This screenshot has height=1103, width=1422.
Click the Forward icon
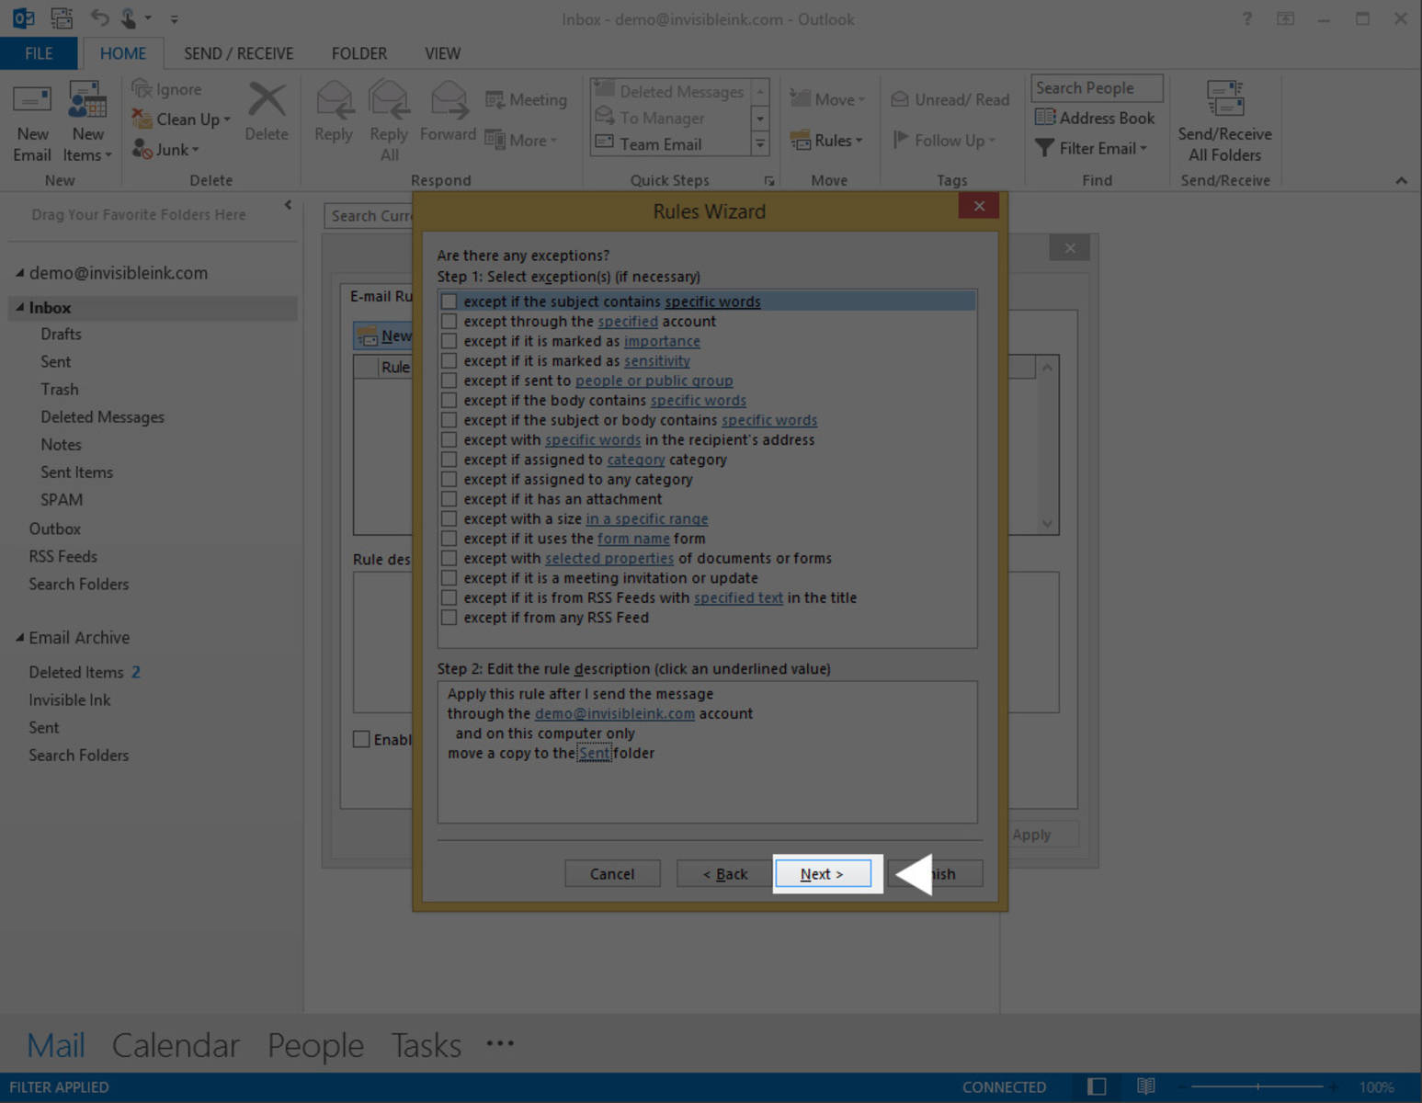tap(449, 100)
